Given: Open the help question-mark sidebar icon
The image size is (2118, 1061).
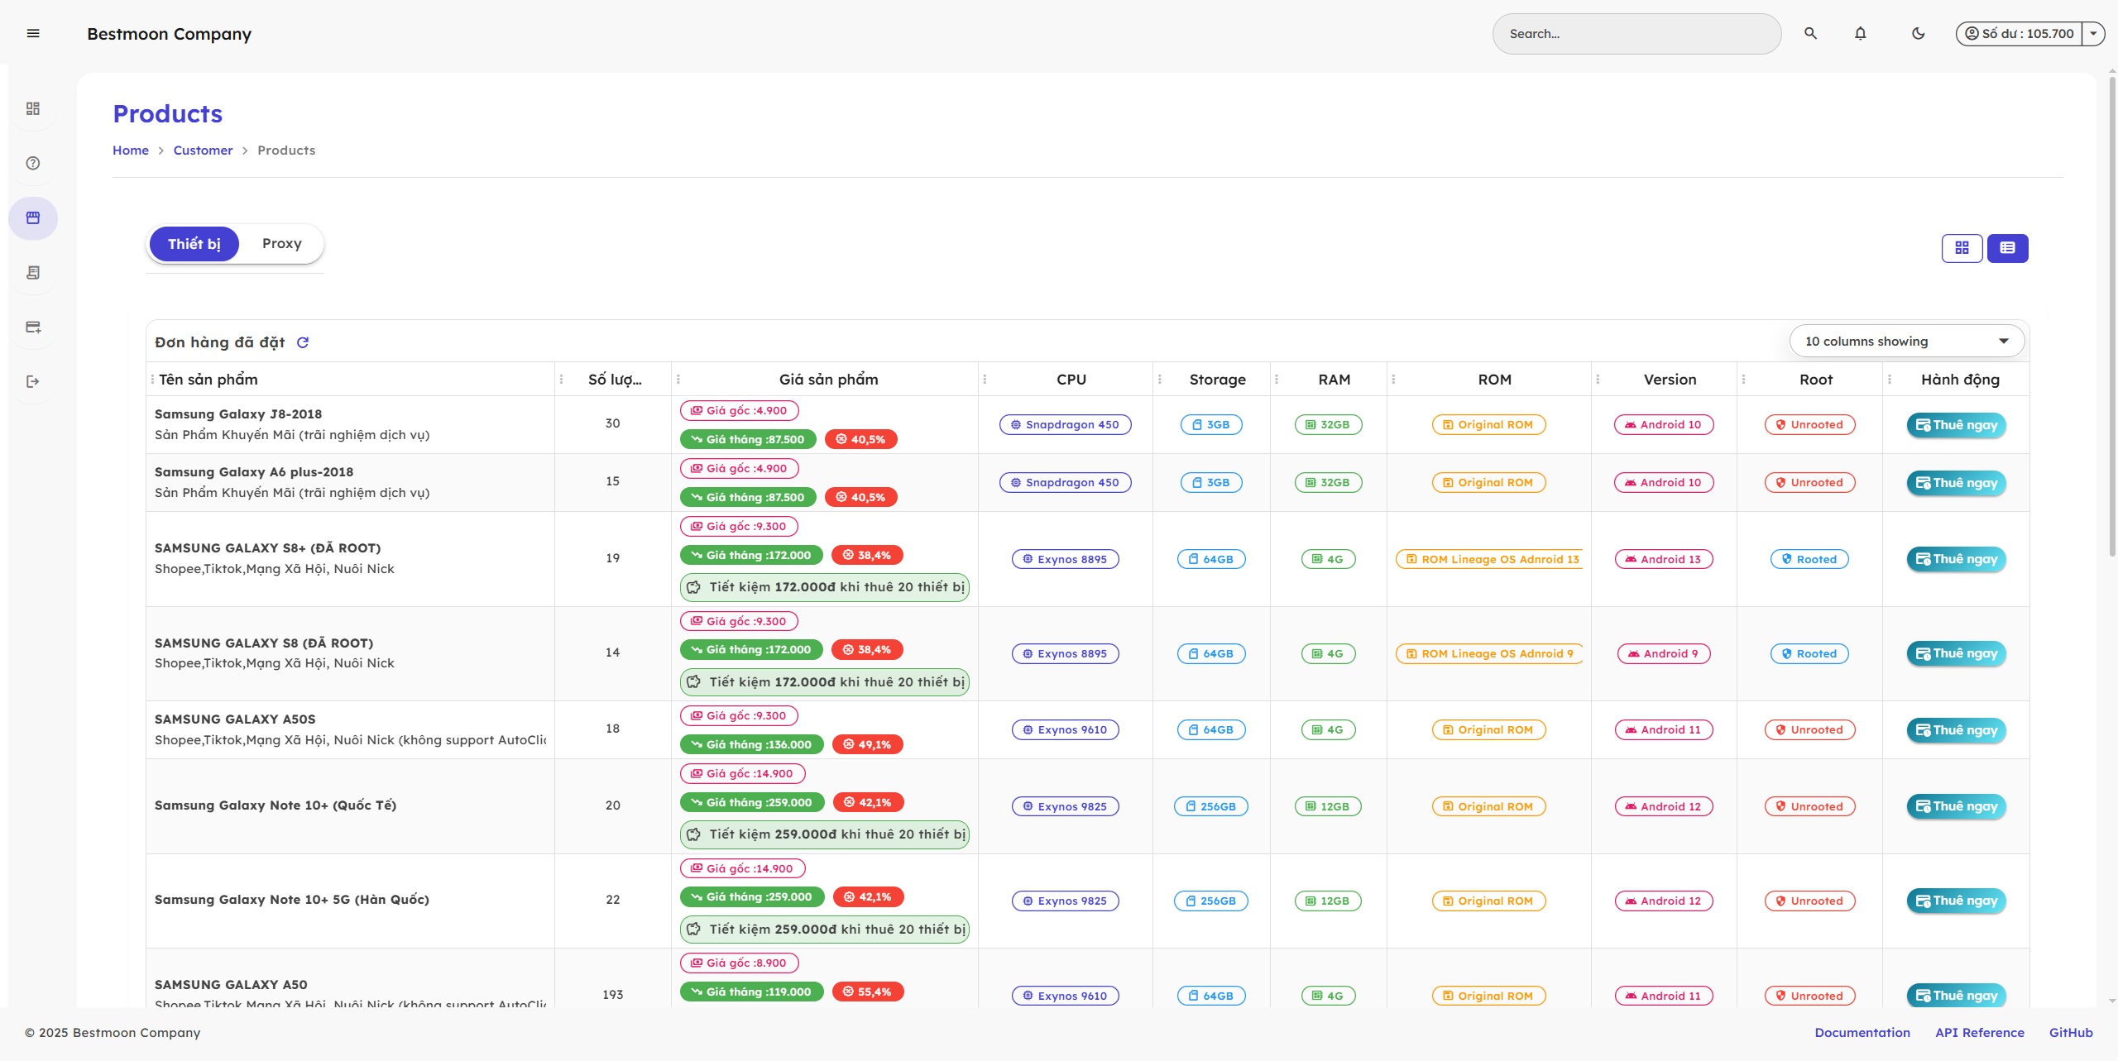Looking at the screenshot, I should coord(33,163).
